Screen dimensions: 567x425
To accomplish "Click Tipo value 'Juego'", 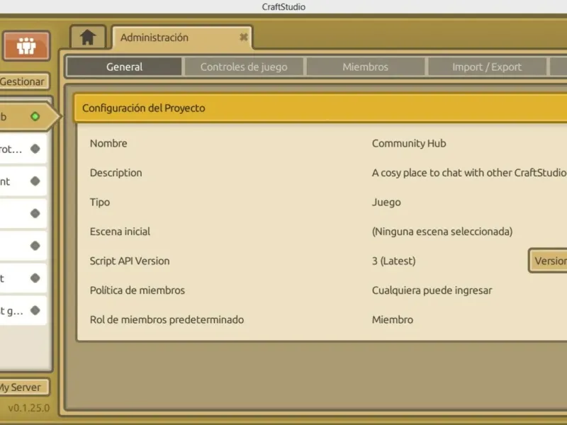I will click(386, 202).
